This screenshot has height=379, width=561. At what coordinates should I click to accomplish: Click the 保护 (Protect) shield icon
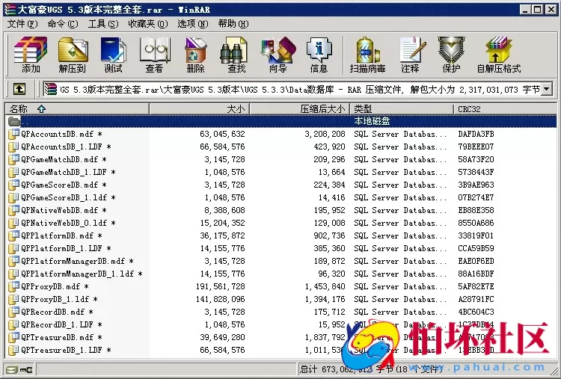(x=451, y=55)
